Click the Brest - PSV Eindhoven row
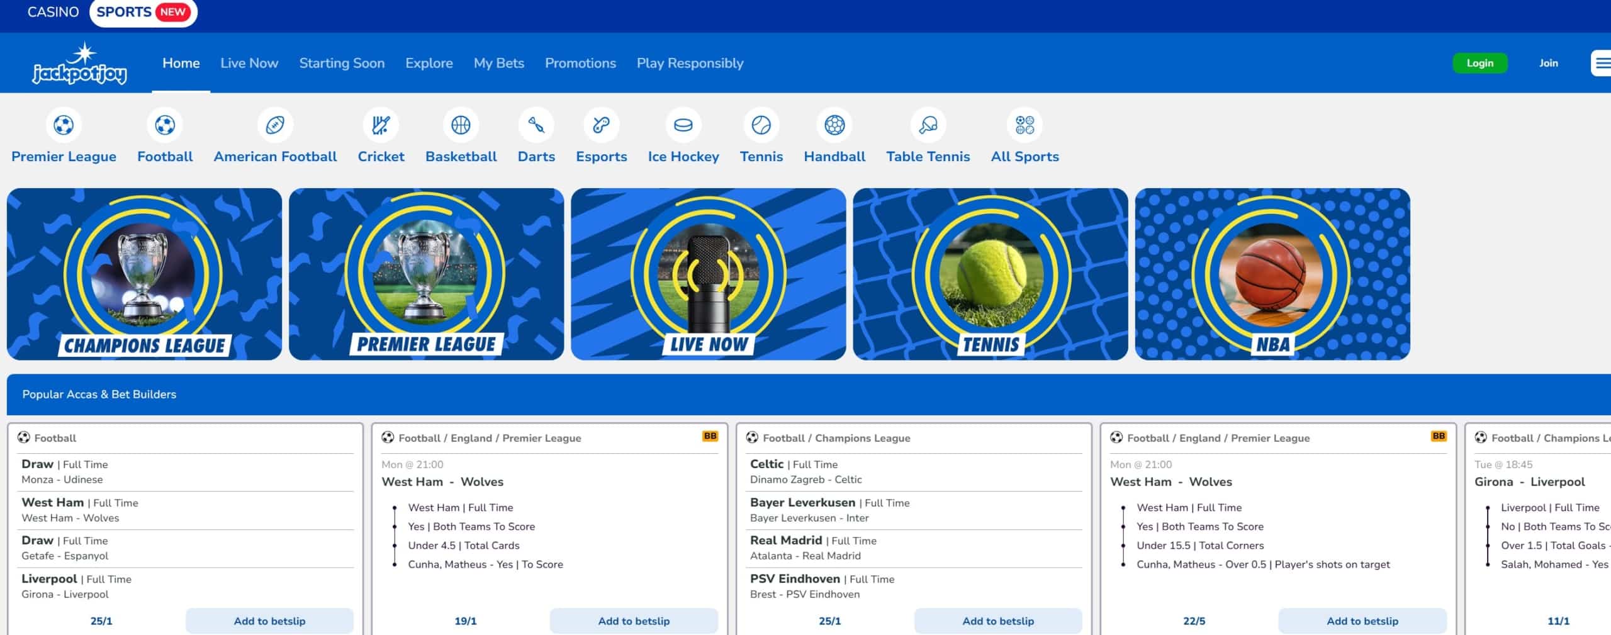Viewport: 1611px width, 635px height. pos(914,587)
